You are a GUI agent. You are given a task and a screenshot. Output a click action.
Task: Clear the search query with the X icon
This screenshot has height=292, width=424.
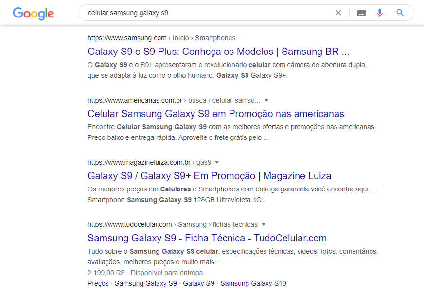338,13
